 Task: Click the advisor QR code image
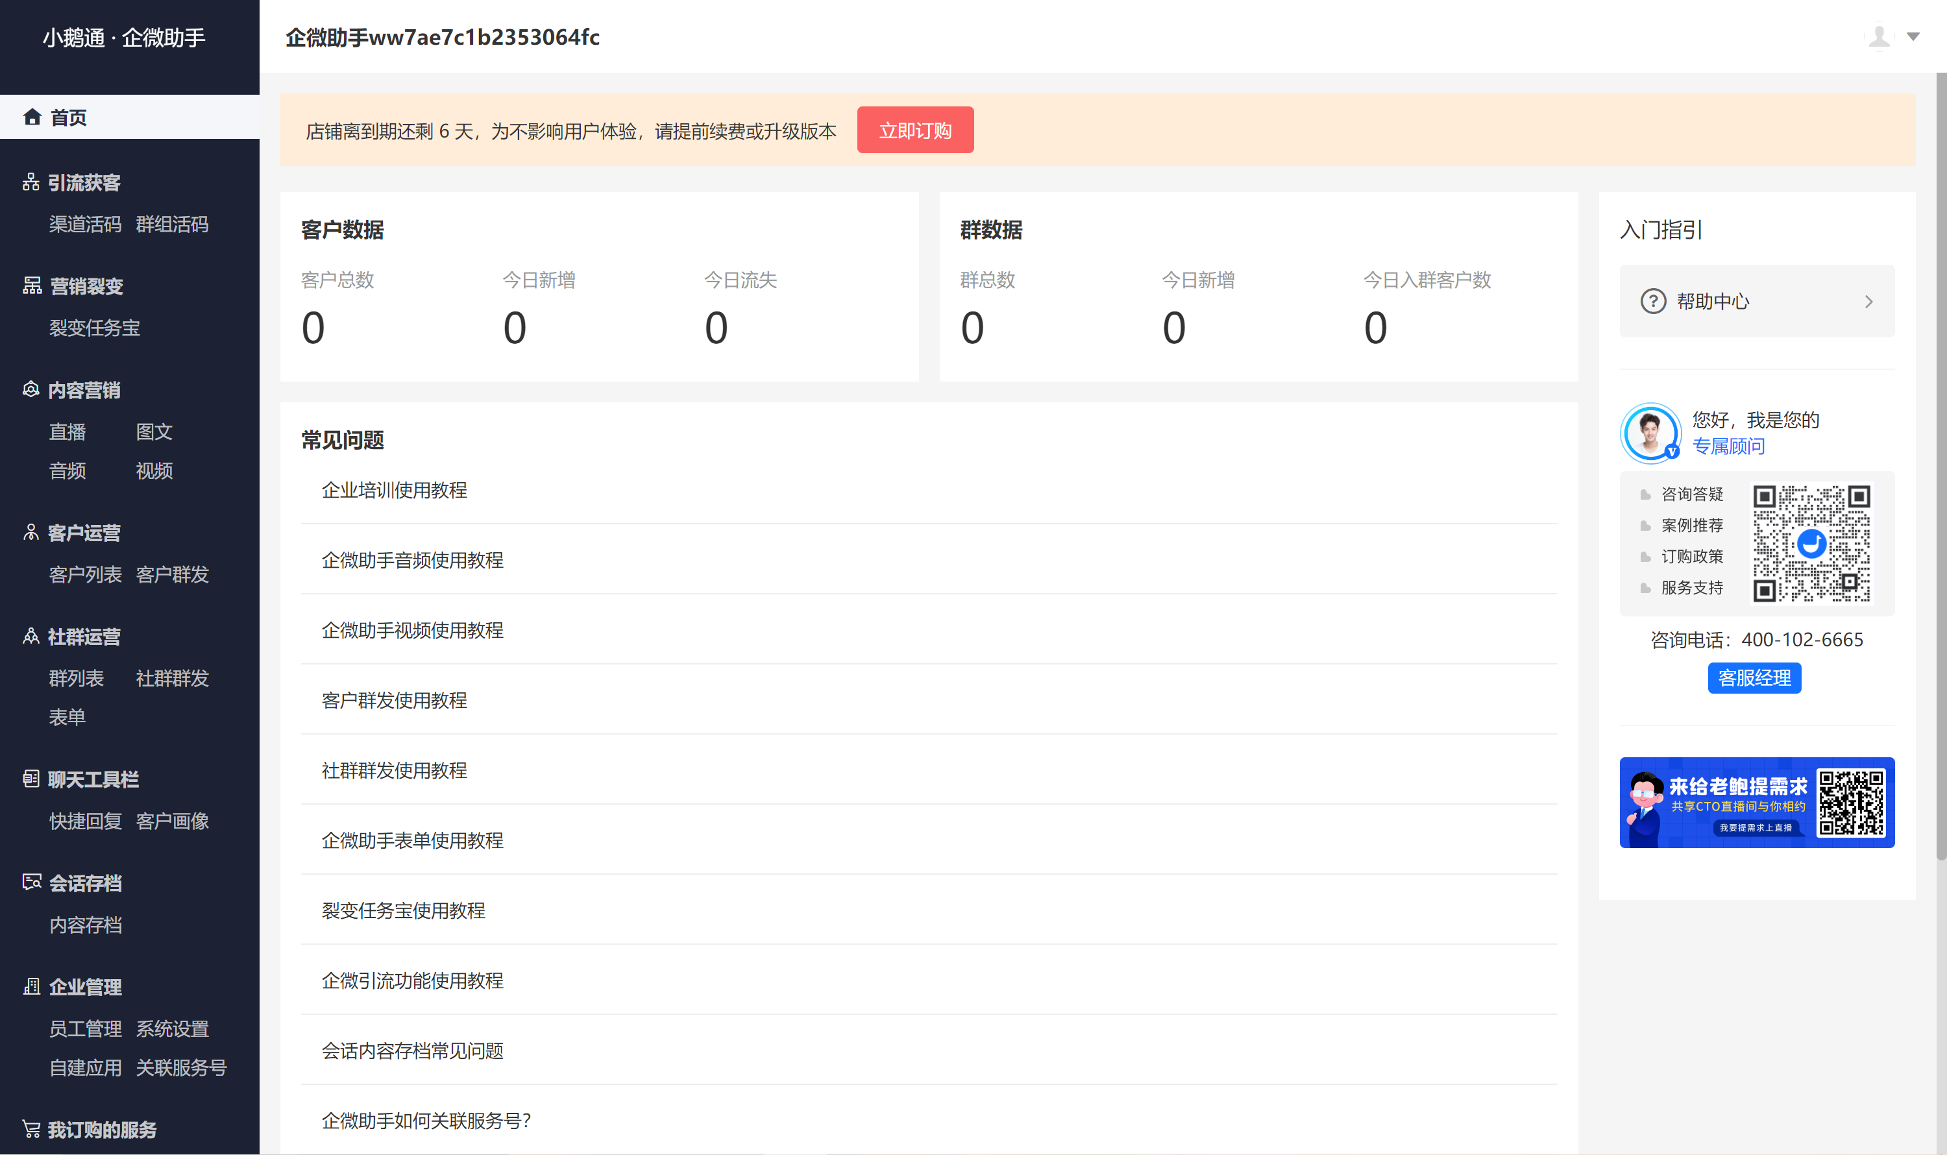1811,543
